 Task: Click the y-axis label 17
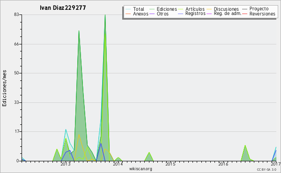point(17,132)
